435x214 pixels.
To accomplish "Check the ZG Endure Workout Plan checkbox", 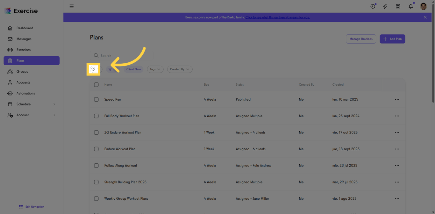I will [96, 132].
